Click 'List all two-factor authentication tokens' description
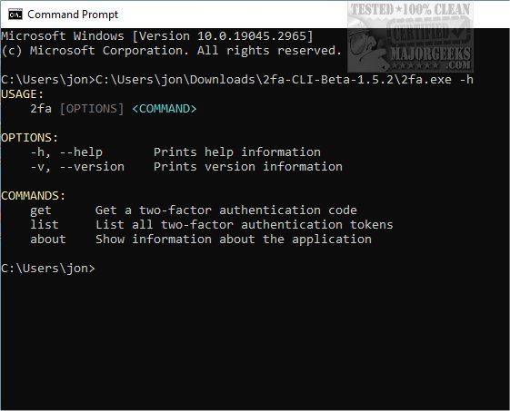This screenshot has height=411, width=510. (245, 225)
